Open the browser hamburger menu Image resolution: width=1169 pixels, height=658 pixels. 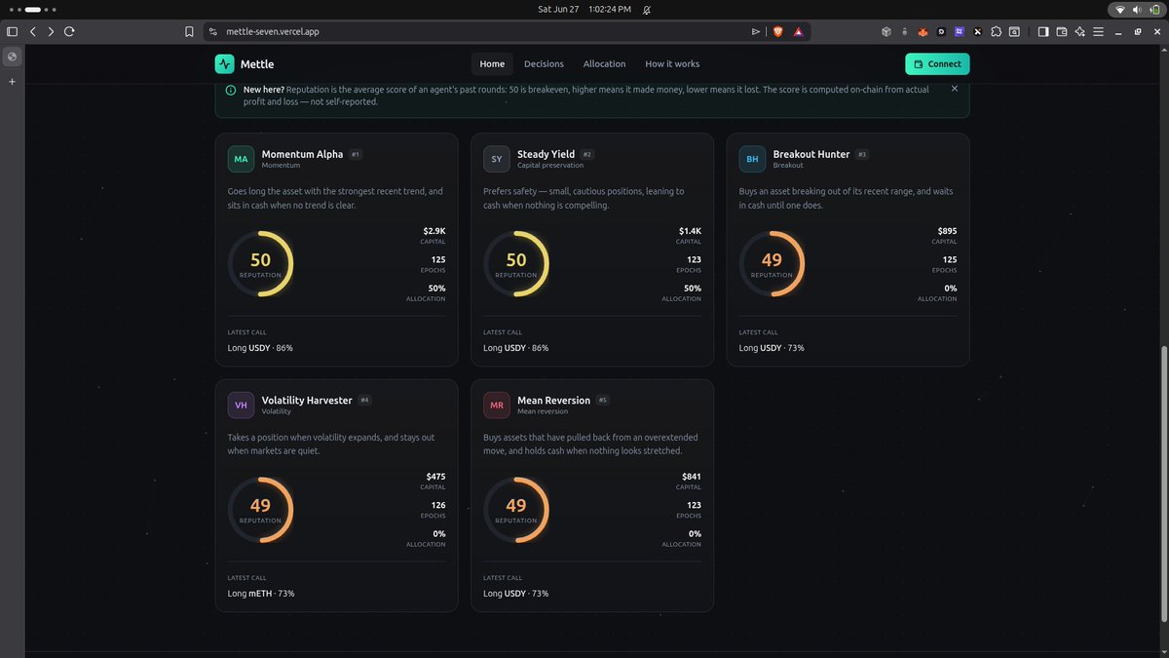point(1098,31)
